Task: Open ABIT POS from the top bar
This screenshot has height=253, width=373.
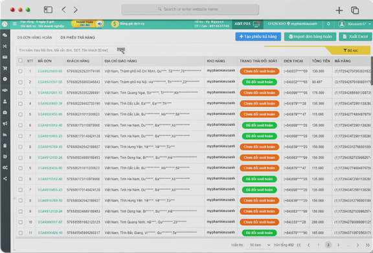Action: [x=247, y=24]
